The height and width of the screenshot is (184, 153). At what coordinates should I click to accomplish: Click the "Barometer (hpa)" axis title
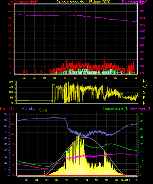click(135, 2)
